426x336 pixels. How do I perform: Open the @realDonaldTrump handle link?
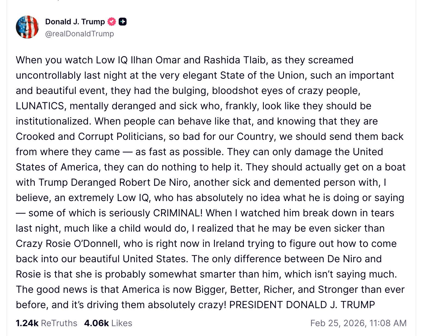pos(79,34)
